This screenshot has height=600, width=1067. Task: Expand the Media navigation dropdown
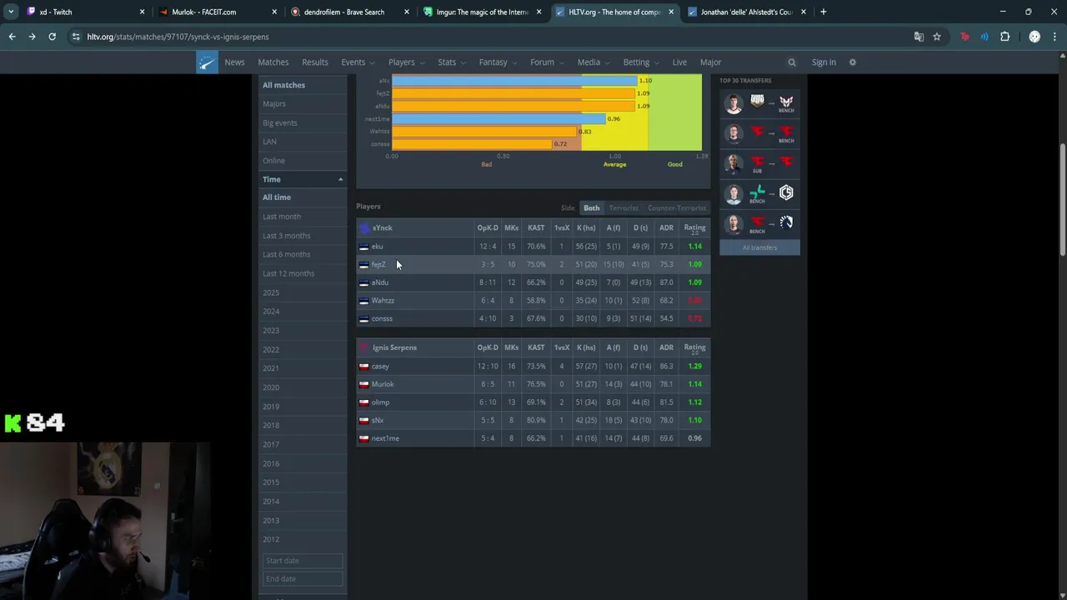point(594,62)
